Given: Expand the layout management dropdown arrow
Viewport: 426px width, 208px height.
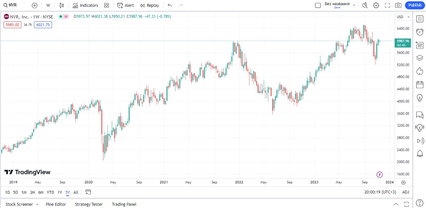Looking at the screenshot, I should click(x=354, y=5).
